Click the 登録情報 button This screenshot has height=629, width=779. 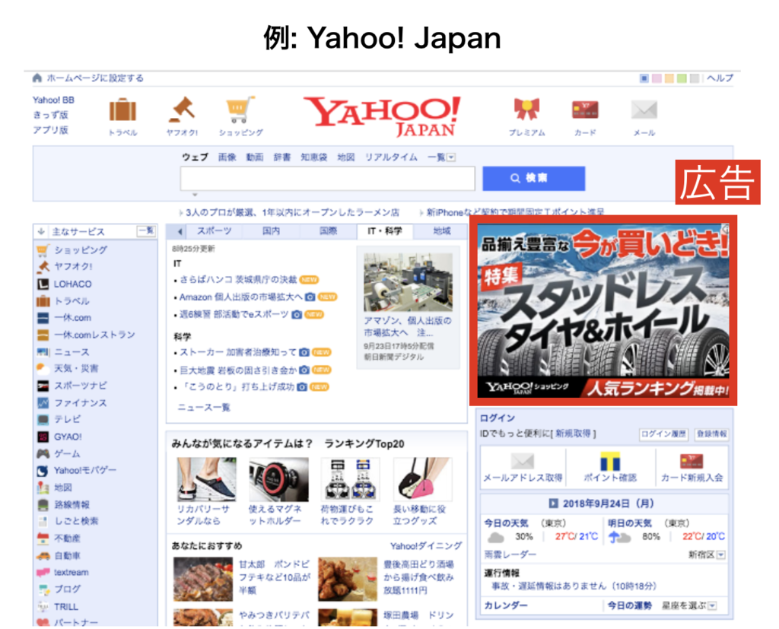711,434
